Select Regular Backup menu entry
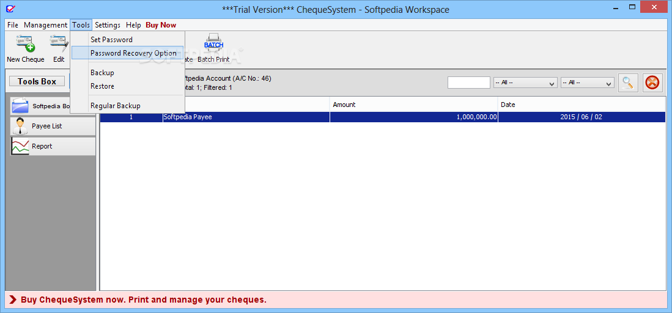Viewport: 672px width, 313px height. tap(128, 106)
